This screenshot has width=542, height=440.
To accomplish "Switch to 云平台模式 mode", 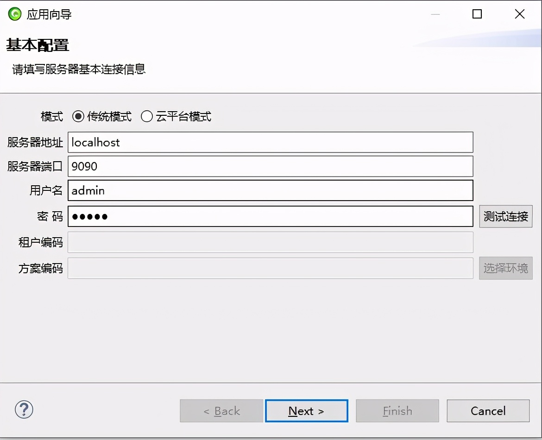I will [147, 117].
